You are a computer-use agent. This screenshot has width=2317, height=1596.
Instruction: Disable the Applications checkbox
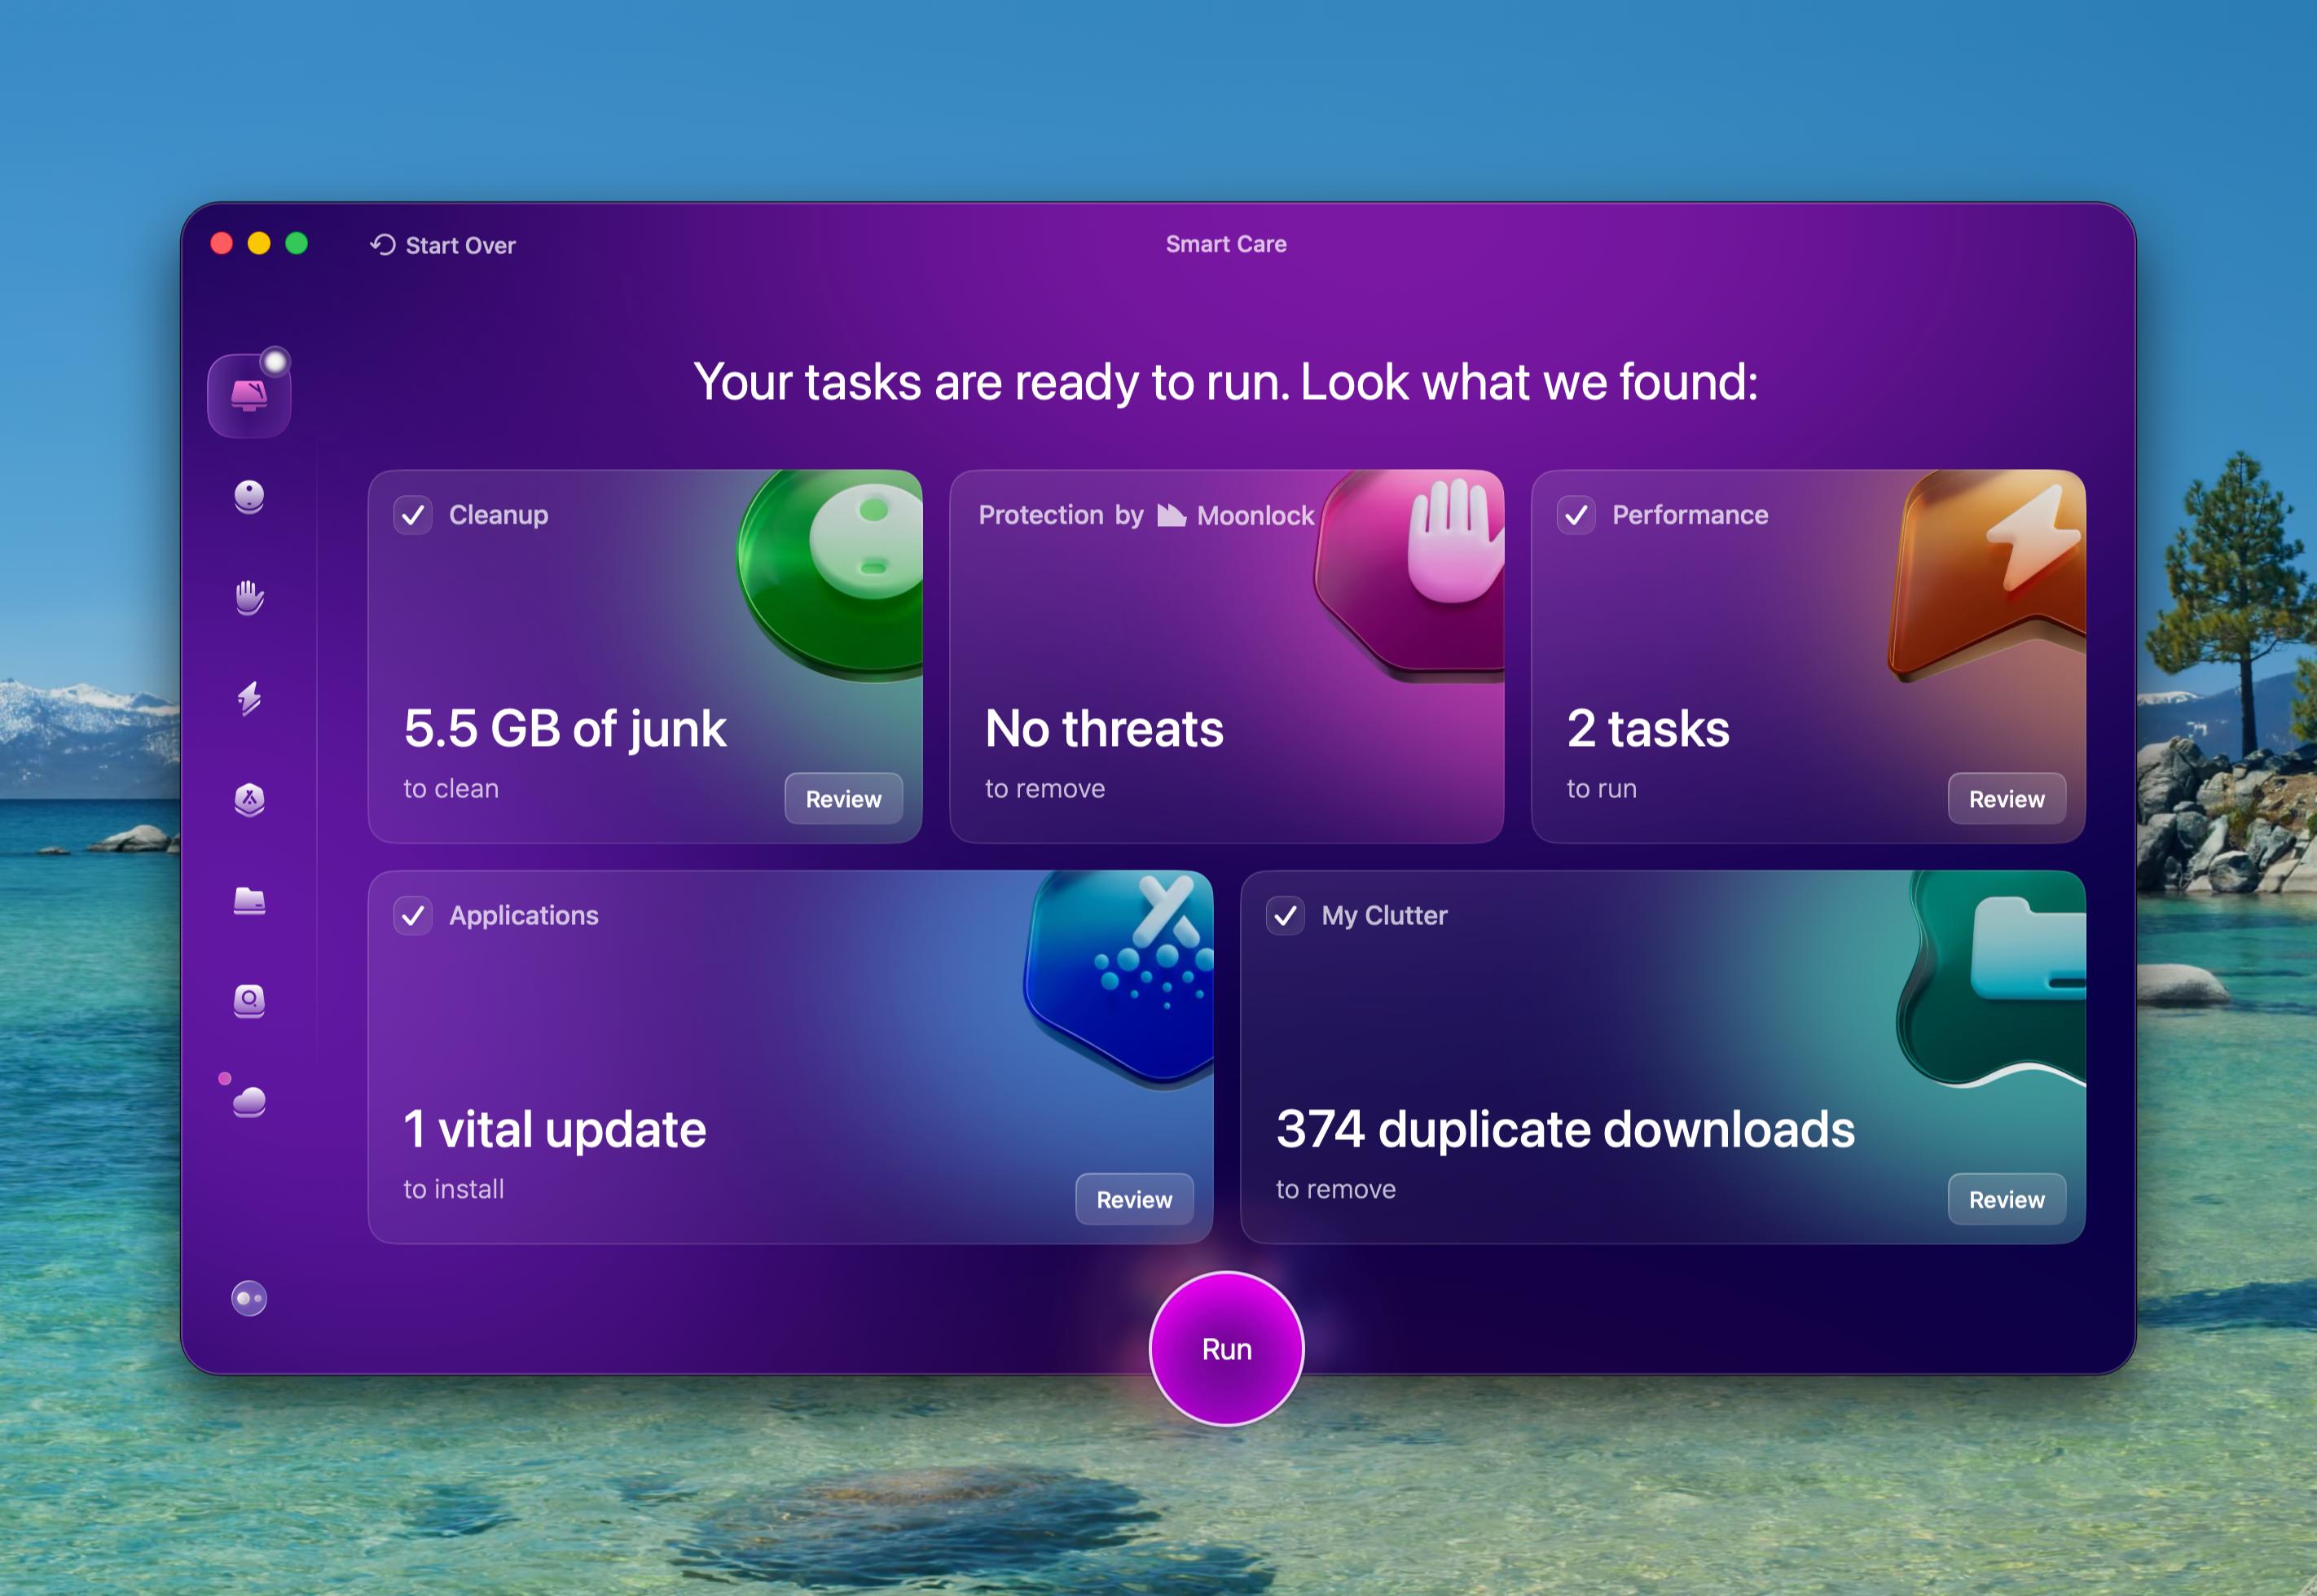[x=412, y=915]
